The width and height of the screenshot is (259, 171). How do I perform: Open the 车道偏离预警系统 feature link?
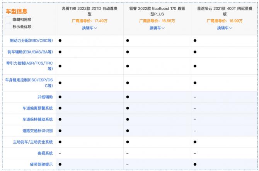coord(38,108)
